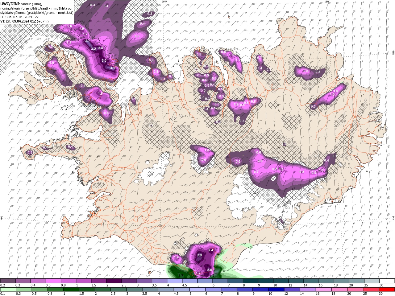The width and height of the screenshot is (395, 296).
Task: Click the 'rigning/skúrir' legend description line
Action: (x=36, y=8)
